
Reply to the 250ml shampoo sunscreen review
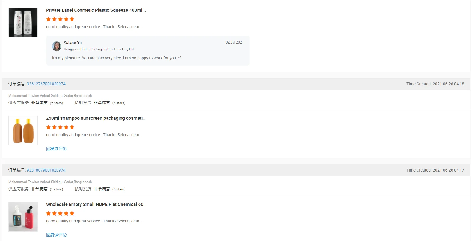tap(56, 149)
